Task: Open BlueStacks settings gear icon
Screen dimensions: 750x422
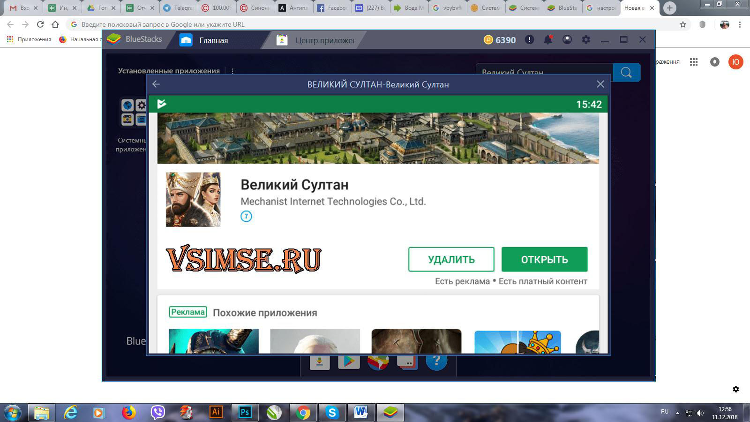Action: (586, 40)
